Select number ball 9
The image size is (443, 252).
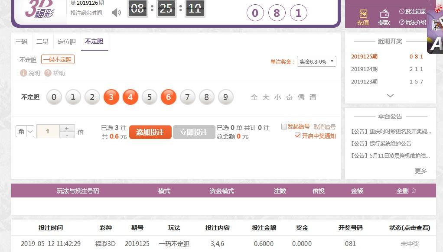pyautogui.click(x=225, y=97)
